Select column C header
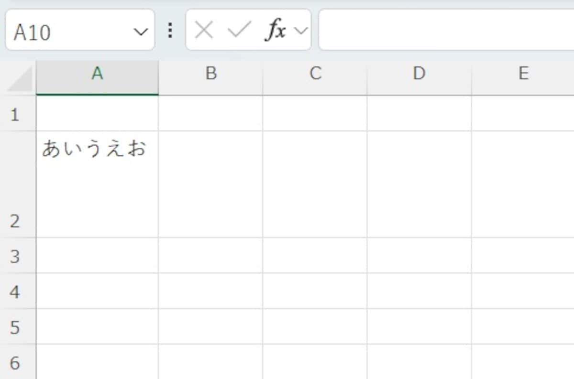 point(315,74)
